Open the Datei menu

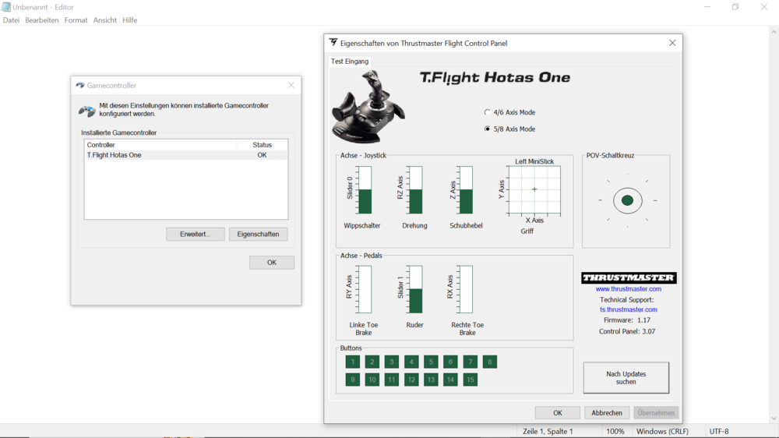click(x=11, y=20)
